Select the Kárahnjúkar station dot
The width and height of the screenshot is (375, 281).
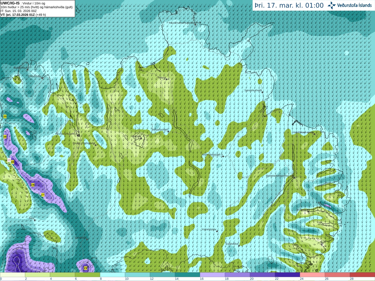tap(217, 231)
